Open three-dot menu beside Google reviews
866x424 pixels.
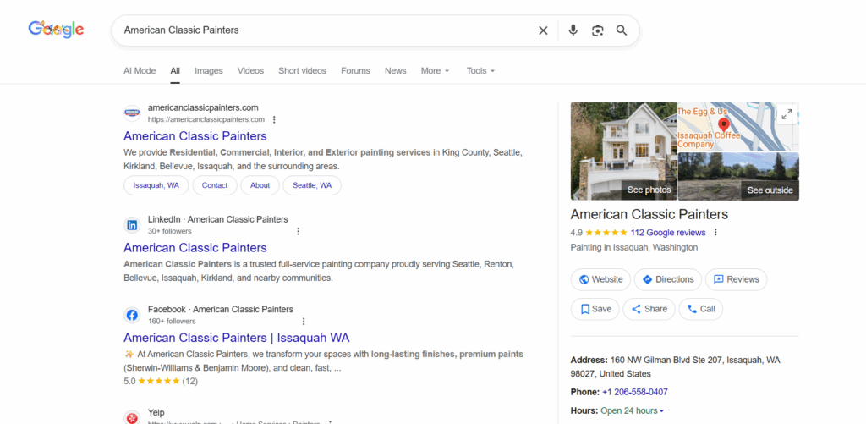tap(715, 233)
